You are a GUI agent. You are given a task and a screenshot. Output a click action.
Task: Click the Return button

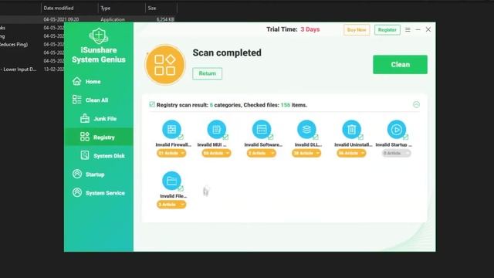(x=208, y=73)
